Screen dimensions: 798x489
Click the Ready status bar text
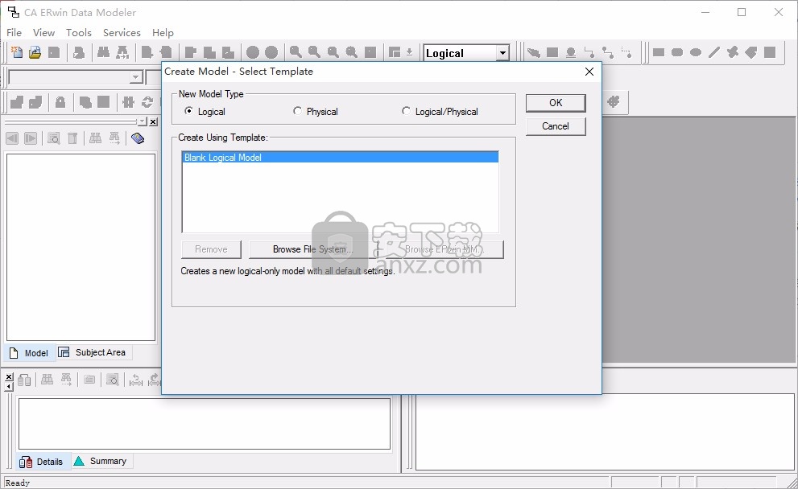pos(18,483)
